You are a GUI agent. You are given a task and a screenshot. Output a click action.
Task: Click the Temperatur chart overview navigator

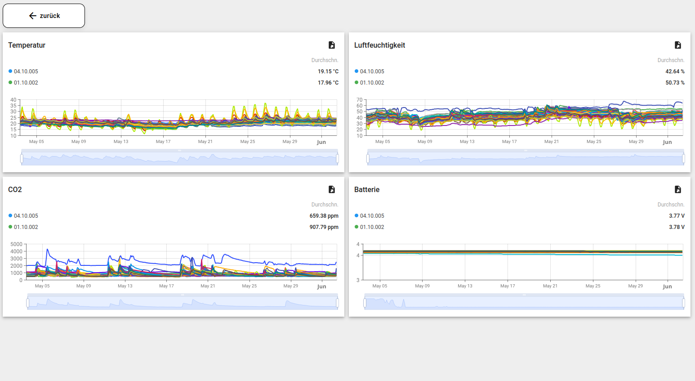click(179, 157)
